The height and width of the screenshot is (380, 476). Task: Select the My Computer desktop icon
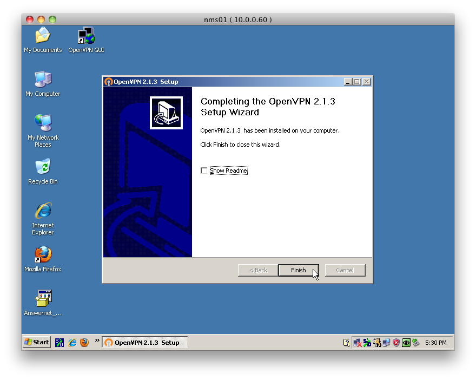point(43,84)
